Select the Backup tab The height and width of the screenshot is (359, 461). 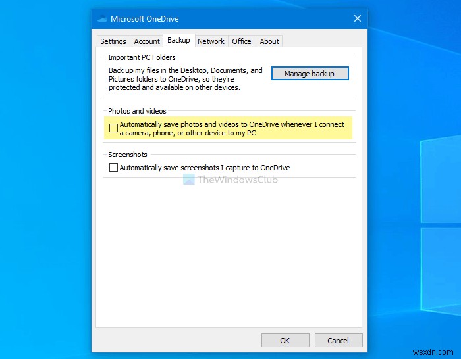178,40
